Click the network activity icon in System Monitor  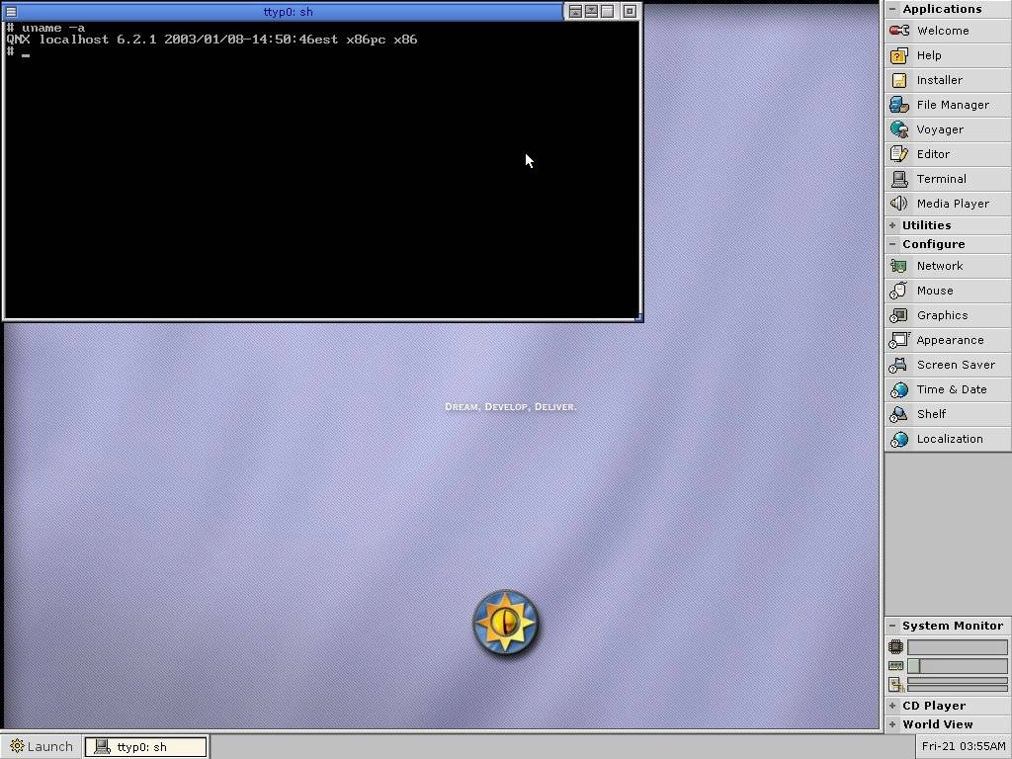[895, 684]
